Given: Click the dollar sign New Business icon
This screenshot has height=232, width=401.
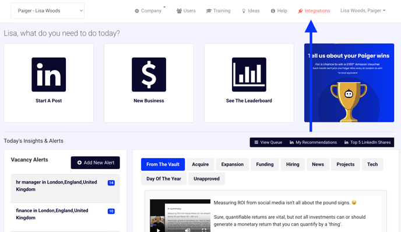Looking at the screenshot, I should [x=149, y=75].
